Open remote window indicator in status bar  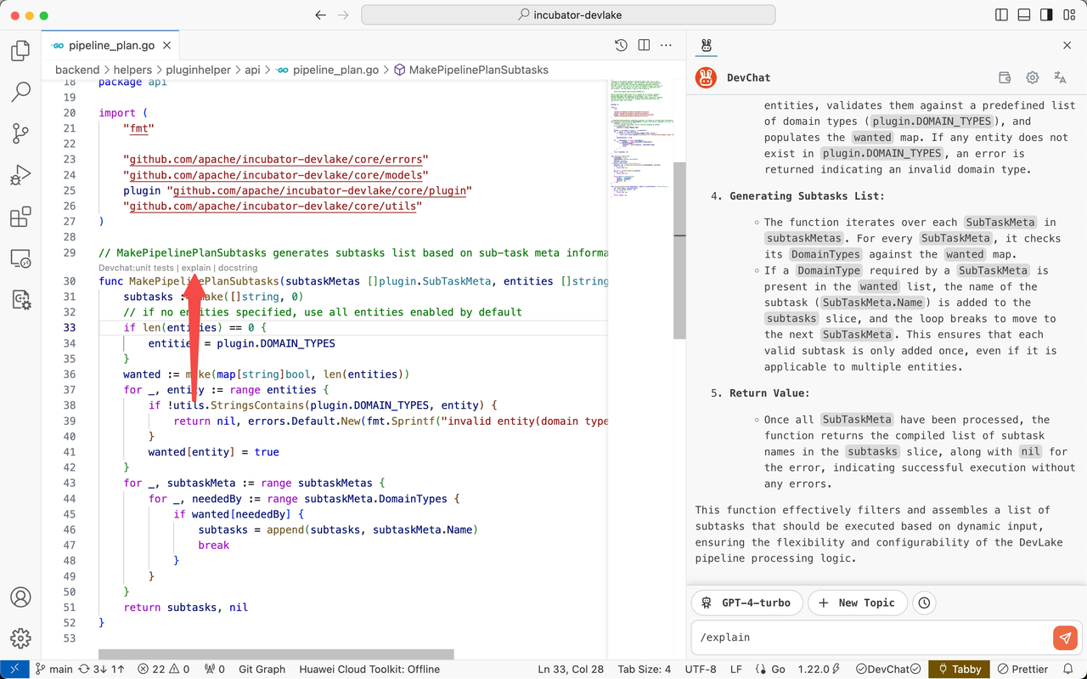[x=14, y=669]
